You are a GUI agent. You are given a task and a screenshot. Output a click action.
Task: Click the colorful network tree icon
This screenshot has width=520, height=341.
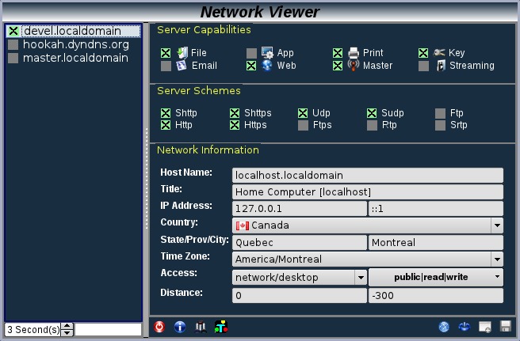pyautogui.click(x=220, y=327)
